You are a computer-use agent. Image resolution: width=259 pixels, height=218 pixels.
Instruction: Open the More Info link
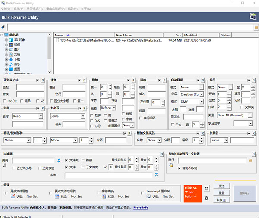coord(141,208)
